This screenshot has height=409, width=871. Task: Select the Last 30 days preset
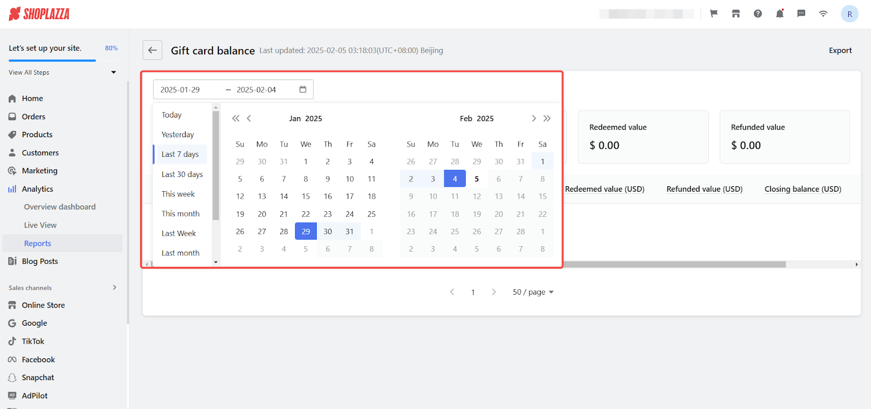[x=182, y=174]
